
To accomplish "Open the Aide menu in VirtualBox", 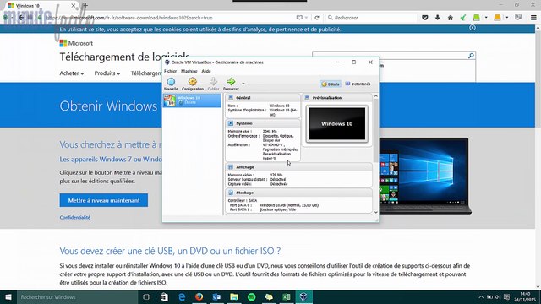I will (206, 71).
